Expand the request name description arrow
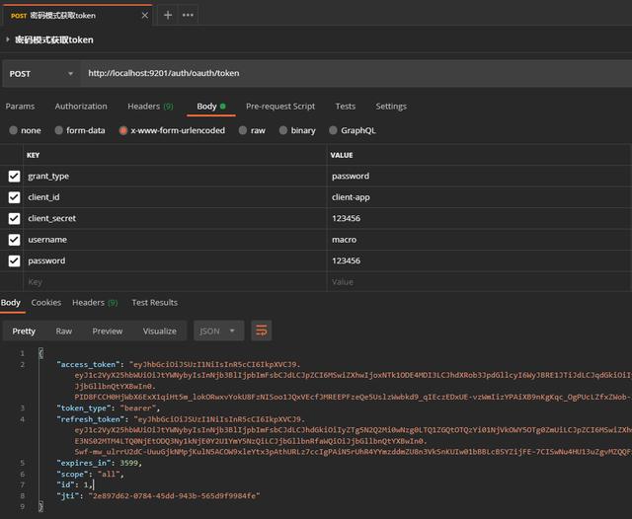 click(8, 40)
